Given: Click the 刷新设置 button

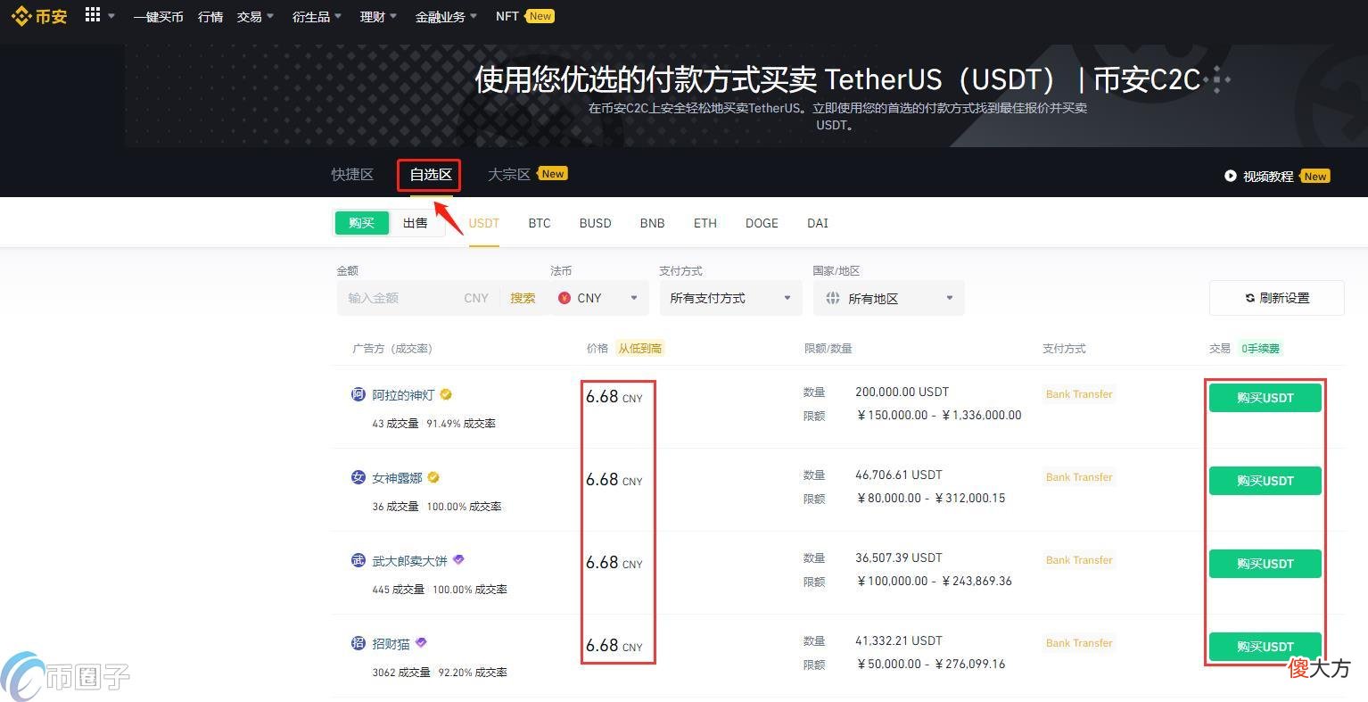Looking at the screenshot, I should [x=1276, y=298].
